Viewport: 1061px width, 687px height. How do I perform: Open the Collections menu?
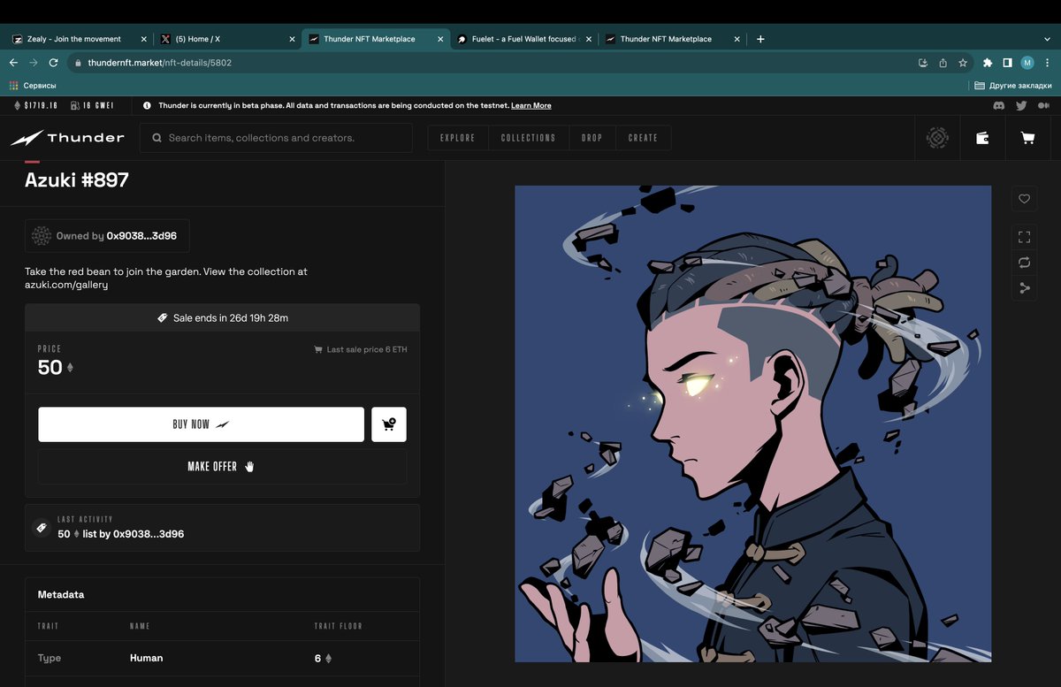(529, 138)
